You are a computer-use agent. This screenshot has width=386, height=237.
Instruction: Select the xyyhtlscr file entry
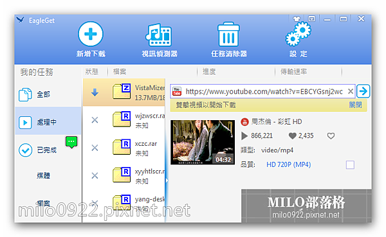(x=124, y=175)
